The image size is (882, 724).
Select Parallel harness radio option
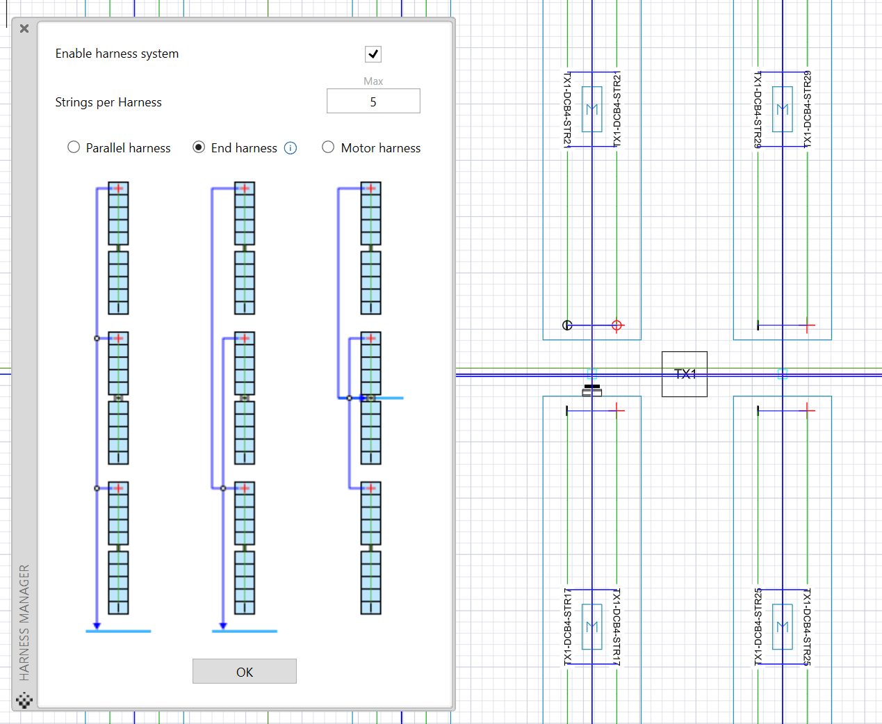point(74,147)
